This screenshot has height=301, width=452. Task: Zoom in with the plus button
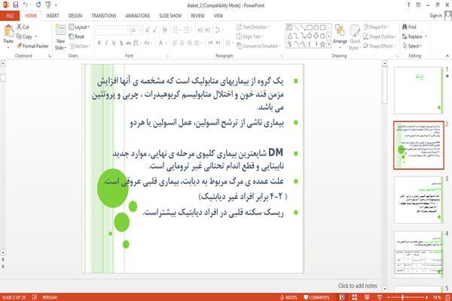coord(426,297)
